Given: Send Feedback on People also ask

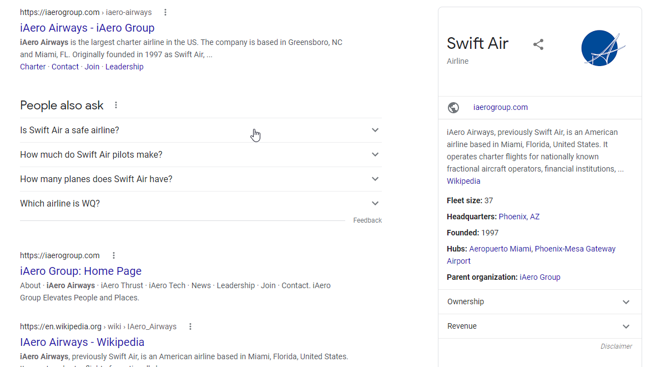Looking at the screenshot, I should (x=367, y=220).
